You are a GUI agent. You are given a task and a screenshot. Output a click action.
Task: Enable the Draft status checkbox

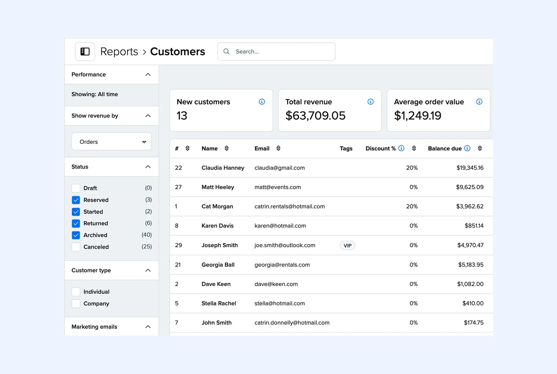76,188
